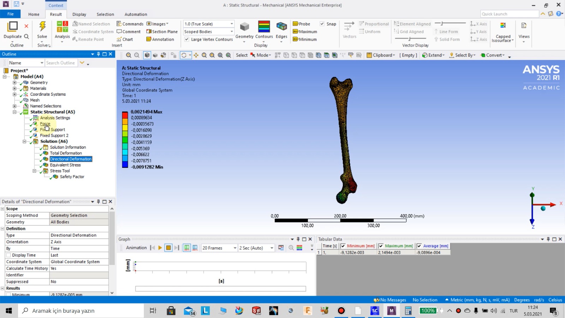
Task: Uncheck Average [mm] in Tabular Data
Action: coord(419,246)
